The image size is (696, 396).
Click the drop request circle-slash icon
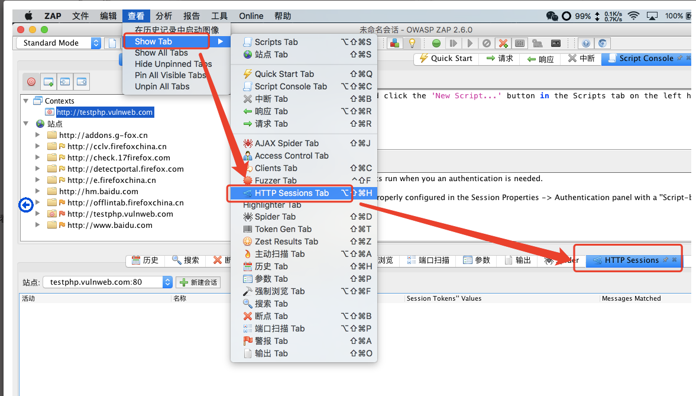point(487,43)
